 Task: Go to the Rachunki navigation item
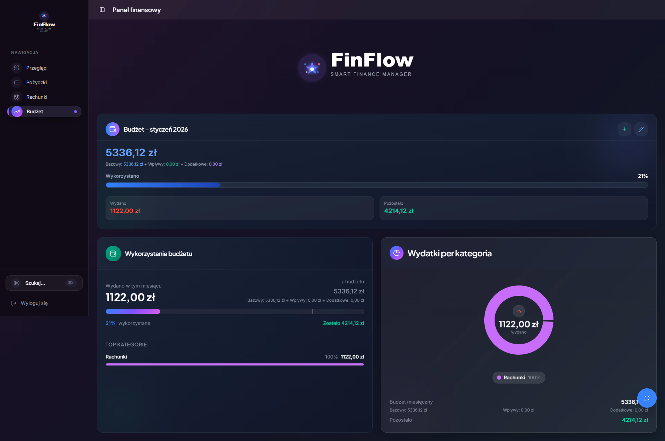[37, 97]
